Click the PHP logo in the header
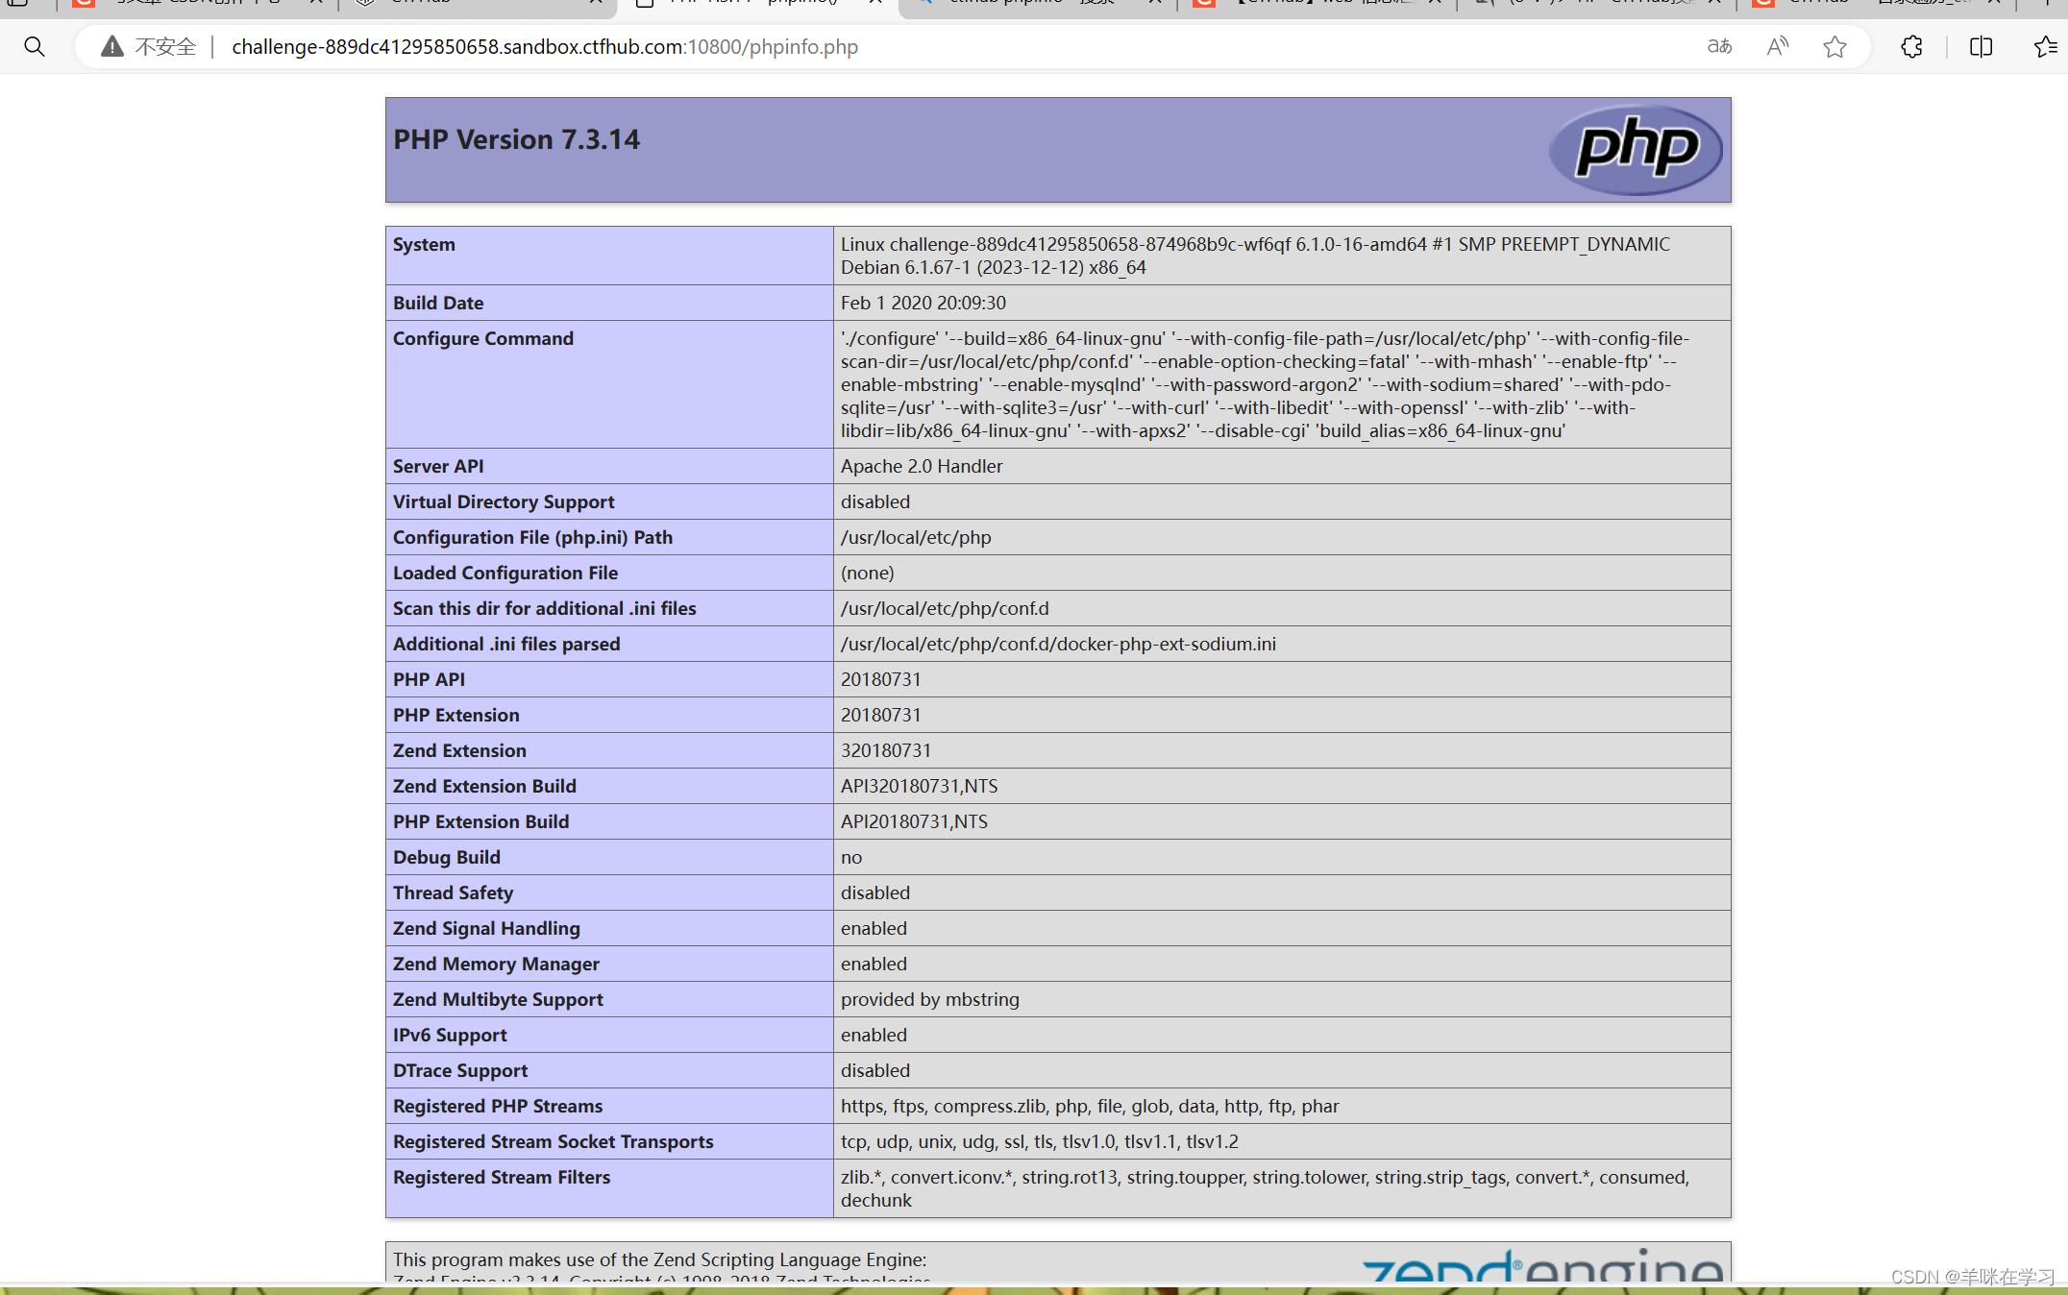This screenshot has height=1295, width=2068. click(x=1636, y=149)
